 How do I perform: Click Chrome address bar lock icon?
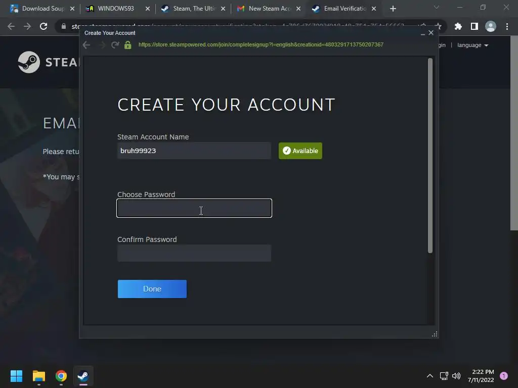pyautogui.click(x=63, y=26)
